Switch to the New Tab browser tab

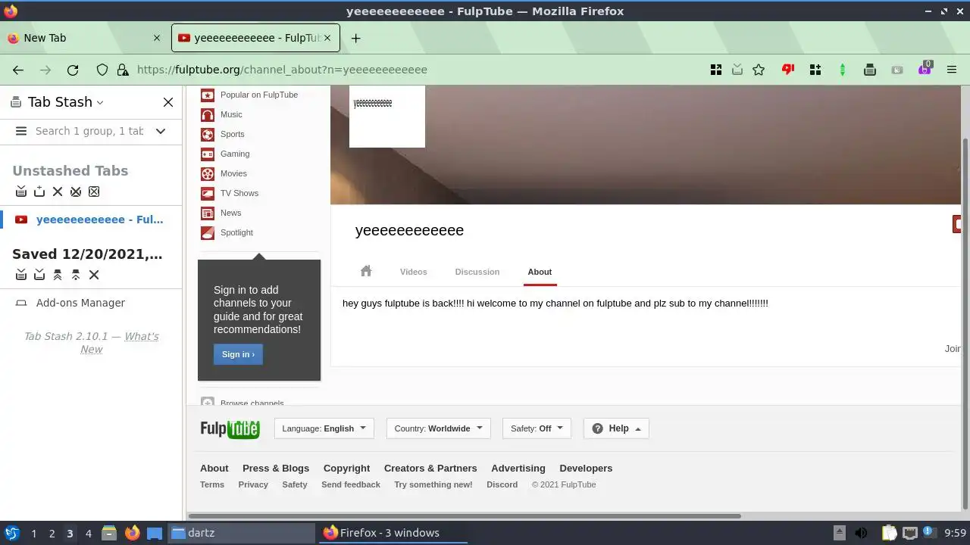click(83, 38)
